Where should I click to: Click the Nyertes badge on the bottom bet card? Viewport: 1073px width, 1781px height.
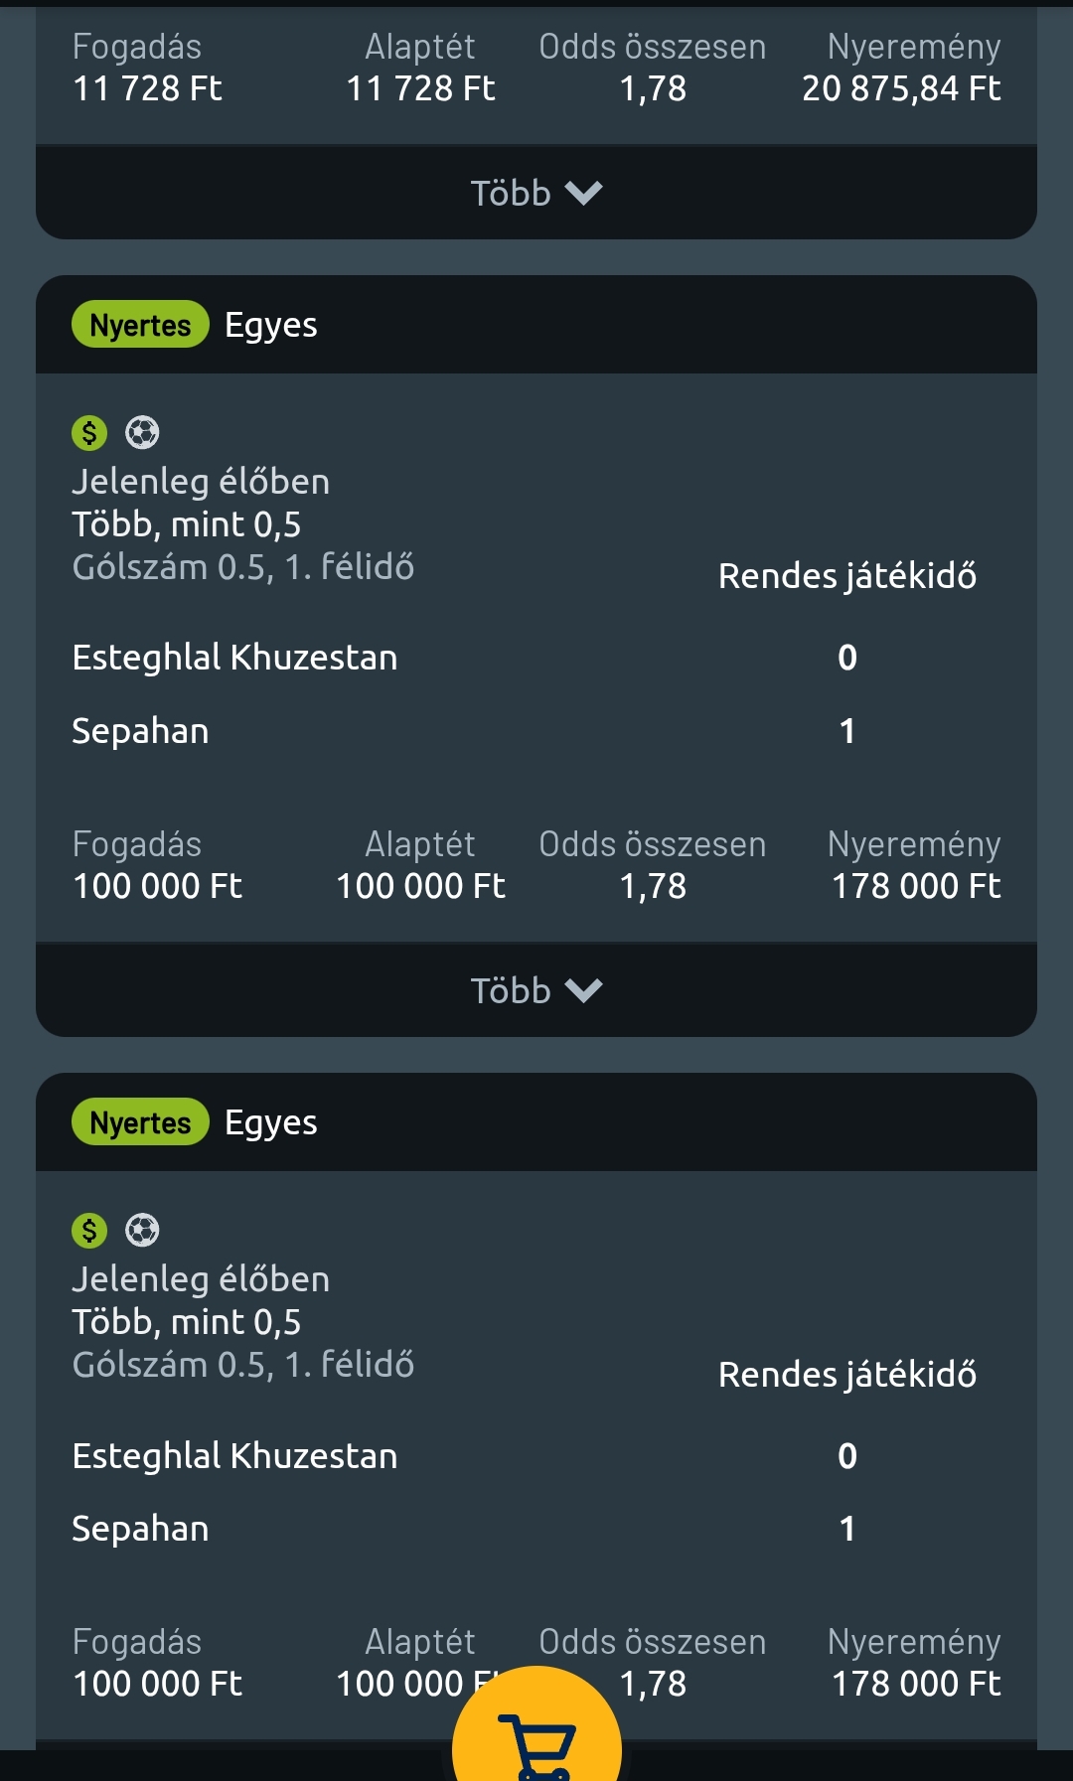click(140, 1122)
